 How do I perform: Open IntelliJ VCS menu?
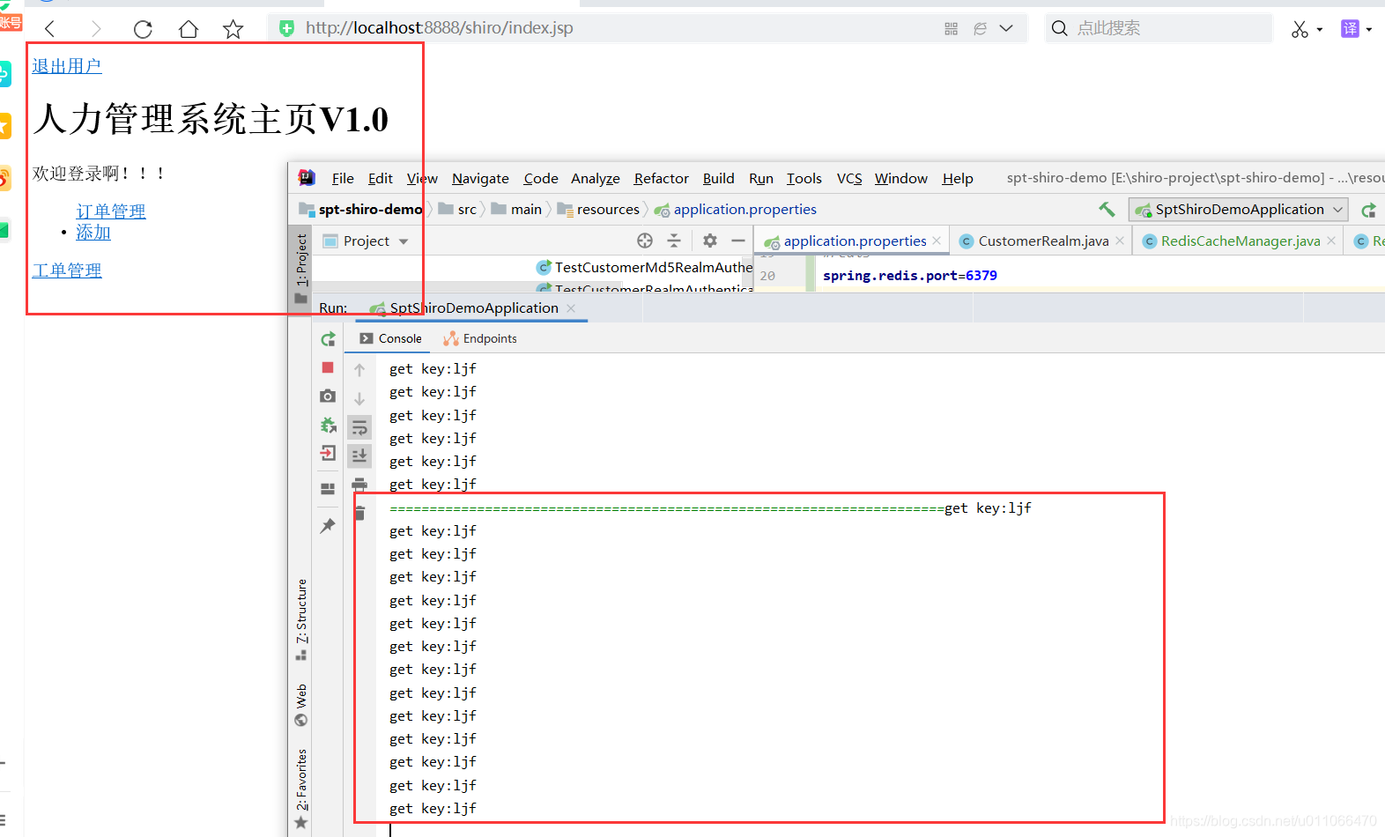pos(849,178)
